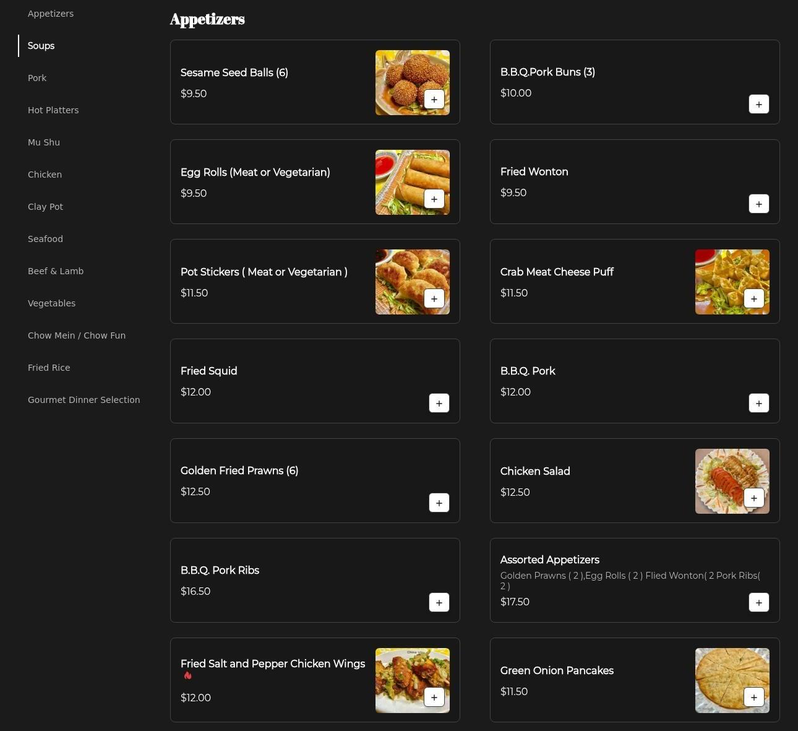This screenshot has width=798, height=731.
Task: Go to Gourmet Dinner Selection category
Action: pos(84,400)
